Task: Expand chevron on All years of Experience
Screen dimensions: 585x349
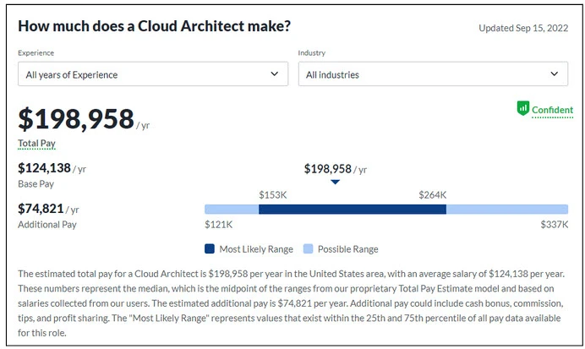Action: point(274,74)
